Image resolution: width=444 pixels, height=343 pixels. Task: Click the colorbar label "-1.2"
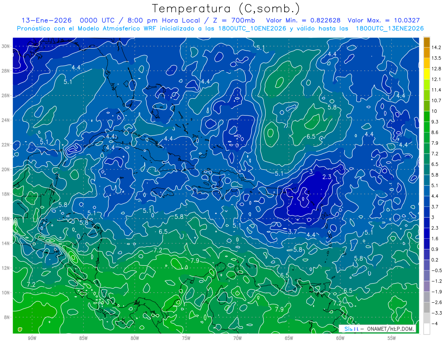pyautogui.click(x=436, y=281)
